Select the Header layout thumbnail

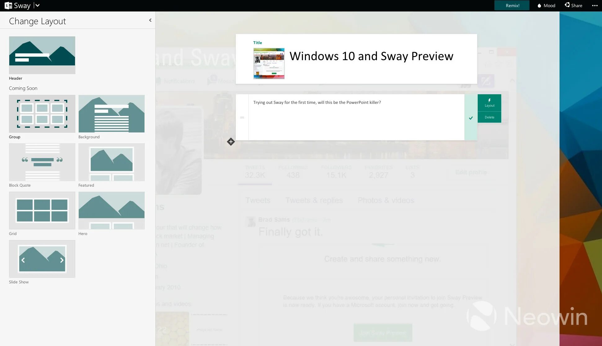[42, 55]
